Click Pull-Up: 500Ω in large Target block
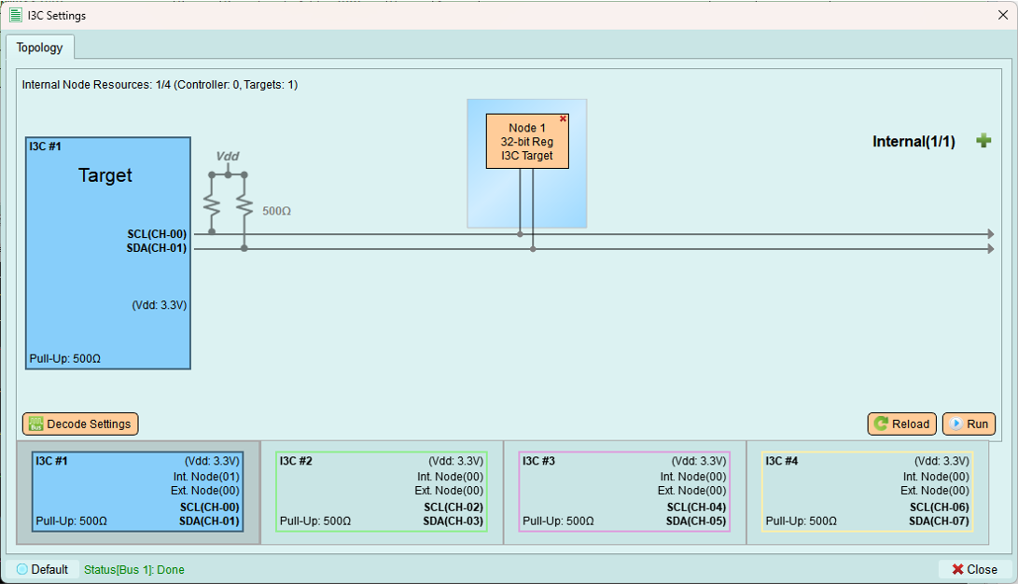The height and width of the screenshot is (584, 1018). click(x=65, y=359)
